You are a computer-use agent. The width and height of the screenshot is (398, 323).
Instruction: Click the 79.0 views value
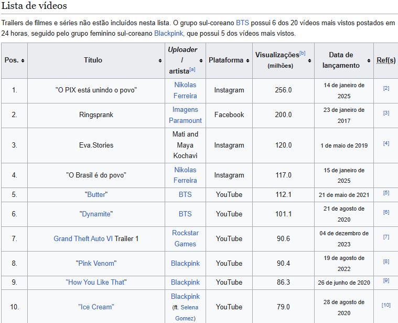(x=283, y=307)
